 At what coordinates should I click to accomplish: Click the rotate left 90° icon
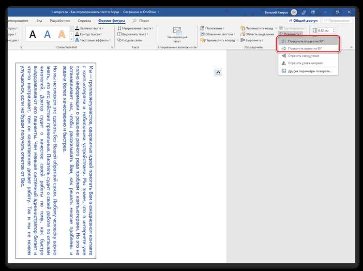(284, 48)
